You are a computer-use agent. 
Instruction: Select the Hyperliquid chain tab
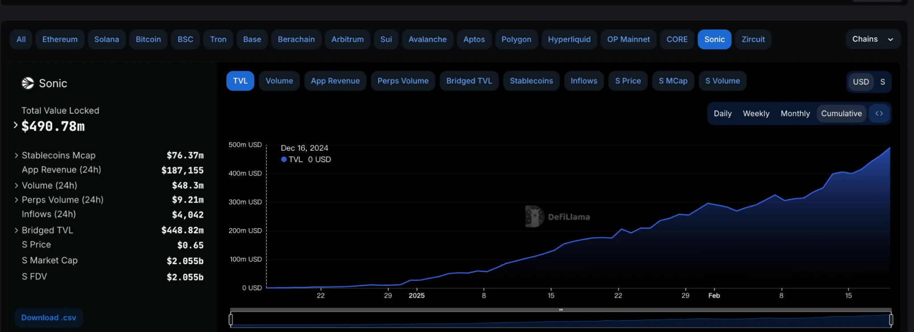(569, 40)
